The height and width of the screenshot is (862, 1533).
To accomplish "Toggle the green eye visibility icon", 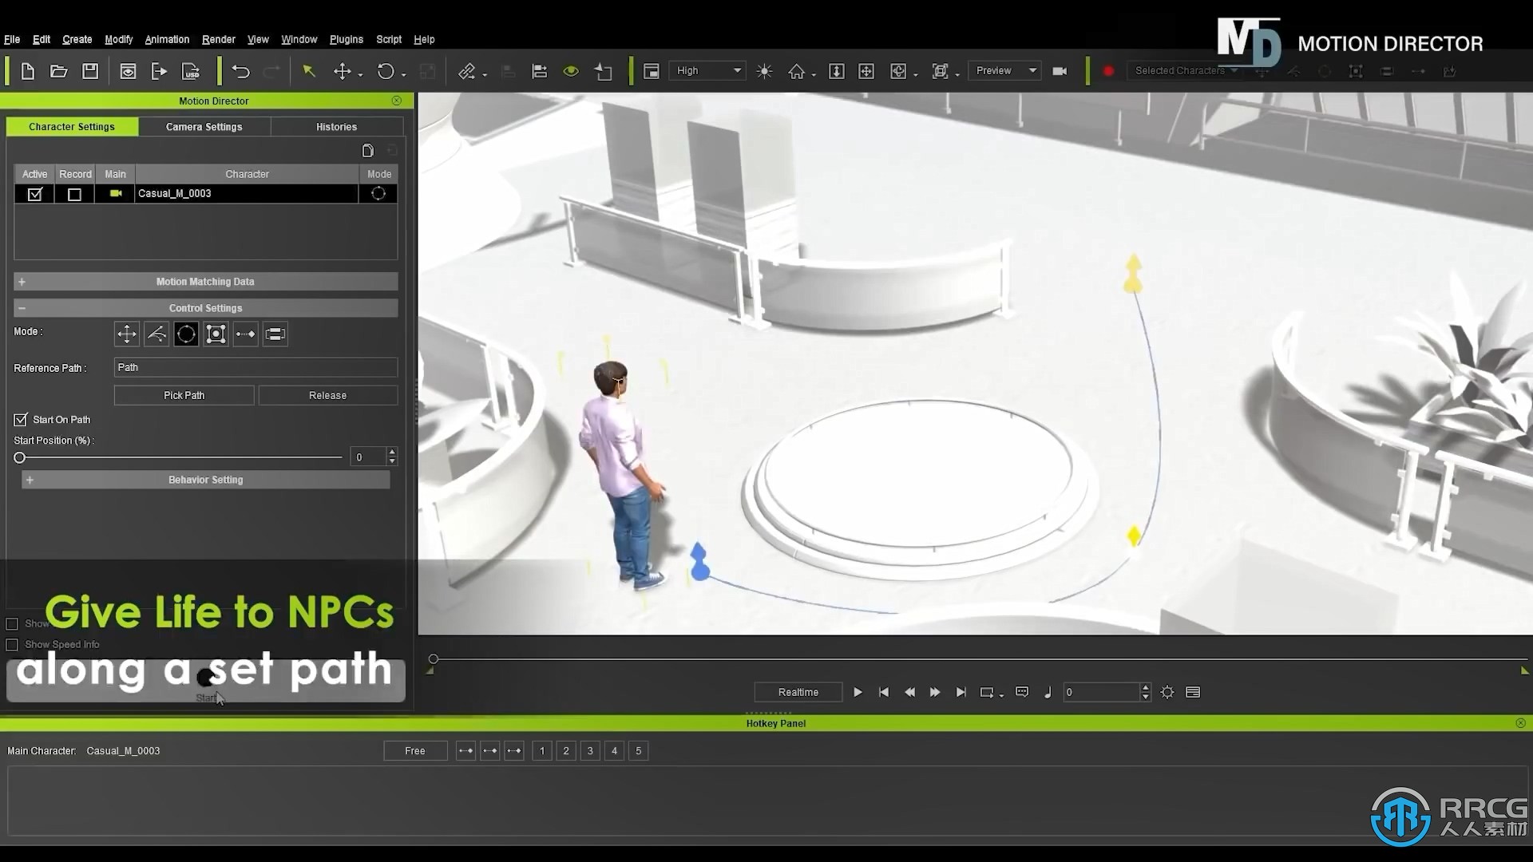I will (x=571, y=71).
